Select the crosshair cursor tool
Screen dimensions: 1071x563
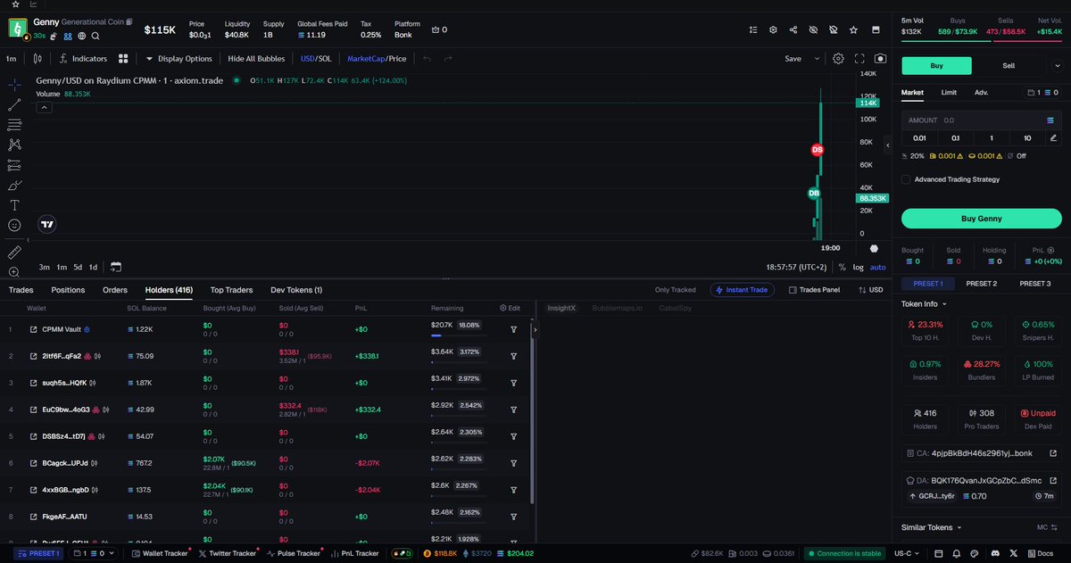click(x=14, y=85)
